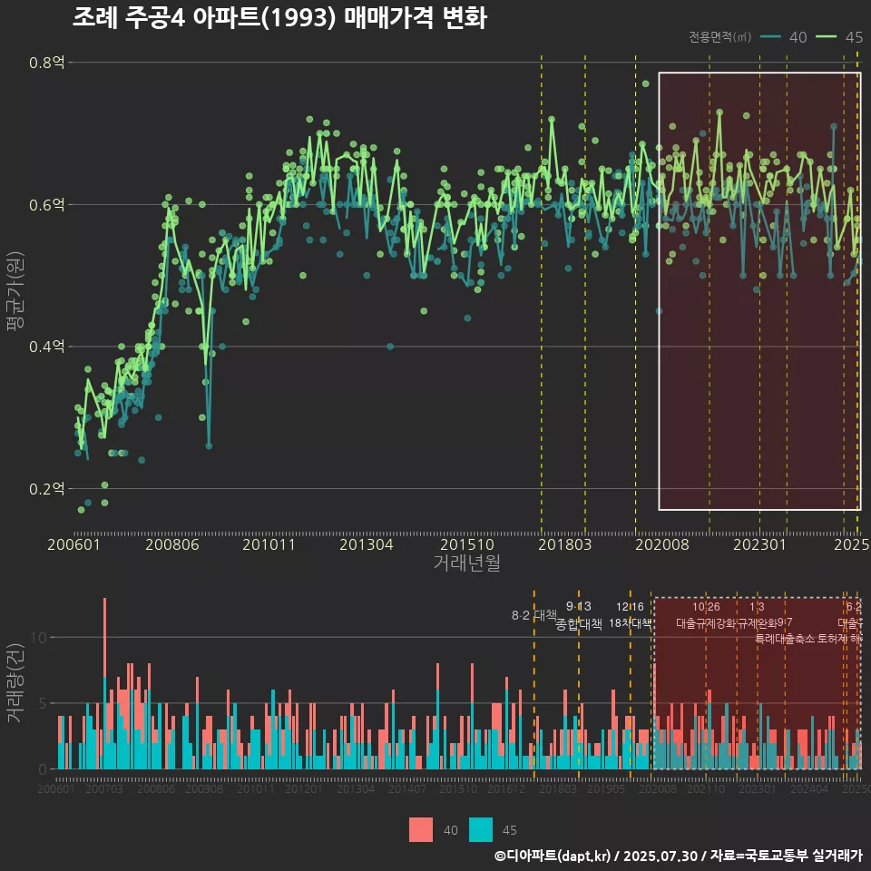Viewport: 871px width, 871px height.
Task: Click the tallest pink bar near 200703
Action: click(104, 638)
